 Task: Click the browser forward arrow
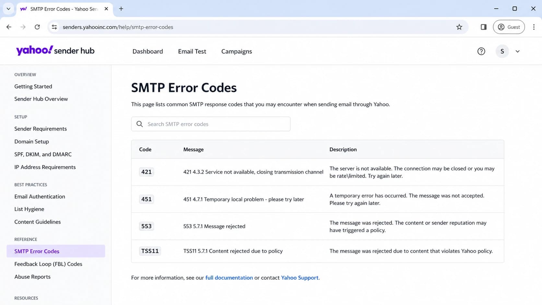[23, 27]
